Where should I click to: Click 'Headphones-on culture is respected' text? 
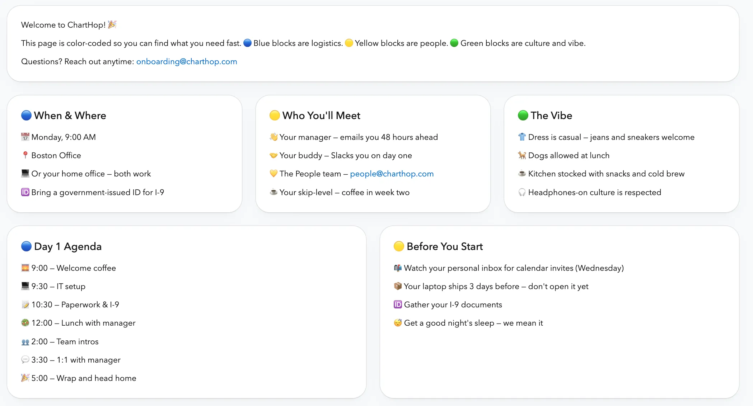(x=595, y=192)
